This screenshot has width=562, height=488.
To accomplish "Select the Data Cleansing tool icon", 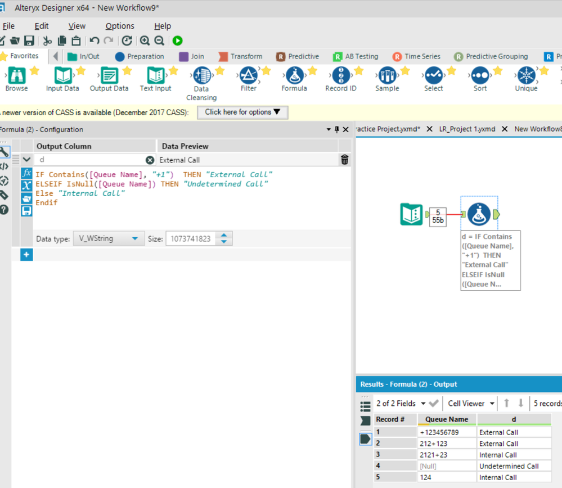I will point(201,76).
